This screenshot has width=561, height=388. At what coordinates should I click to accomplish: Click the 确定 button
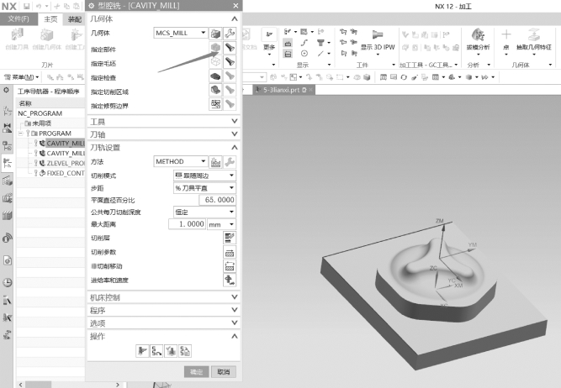coord(195,371)
